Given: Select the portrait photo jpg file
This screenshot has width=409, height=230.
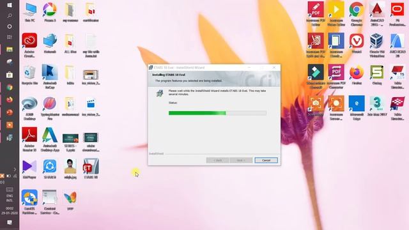Looking at the screenshot, I should click(x=70, y=169).
